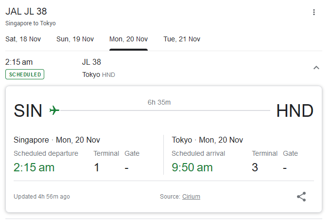Open the Cirium source link
Viewport: 331px width, 220px height.
coord(191,197)
